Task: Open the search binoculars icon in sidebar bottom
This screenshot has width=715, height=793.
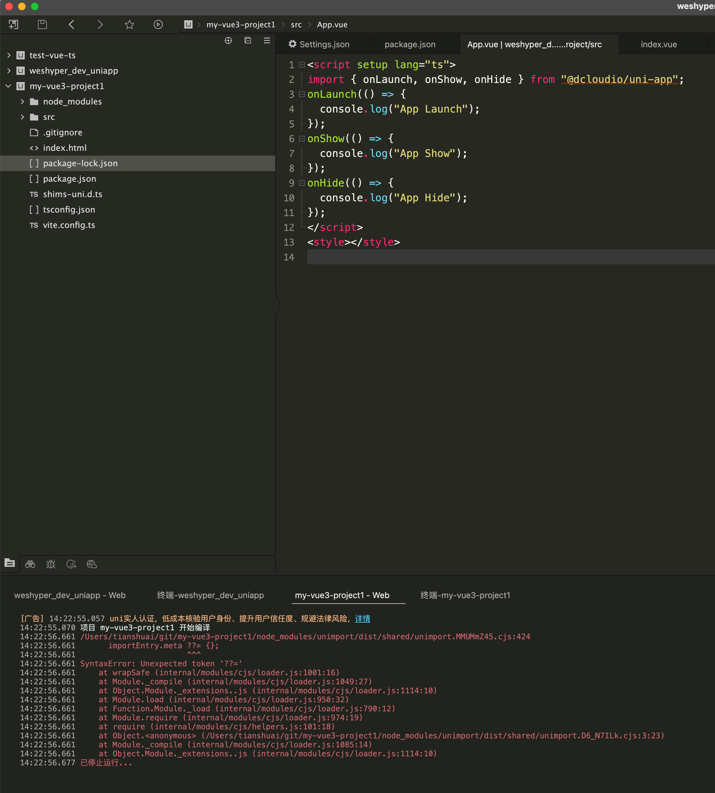Action: [x=30, y=564]
